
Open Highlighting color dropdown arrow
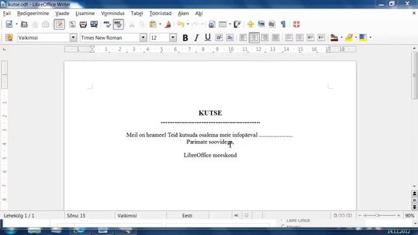pyautogui.click(x=356, y=38)
